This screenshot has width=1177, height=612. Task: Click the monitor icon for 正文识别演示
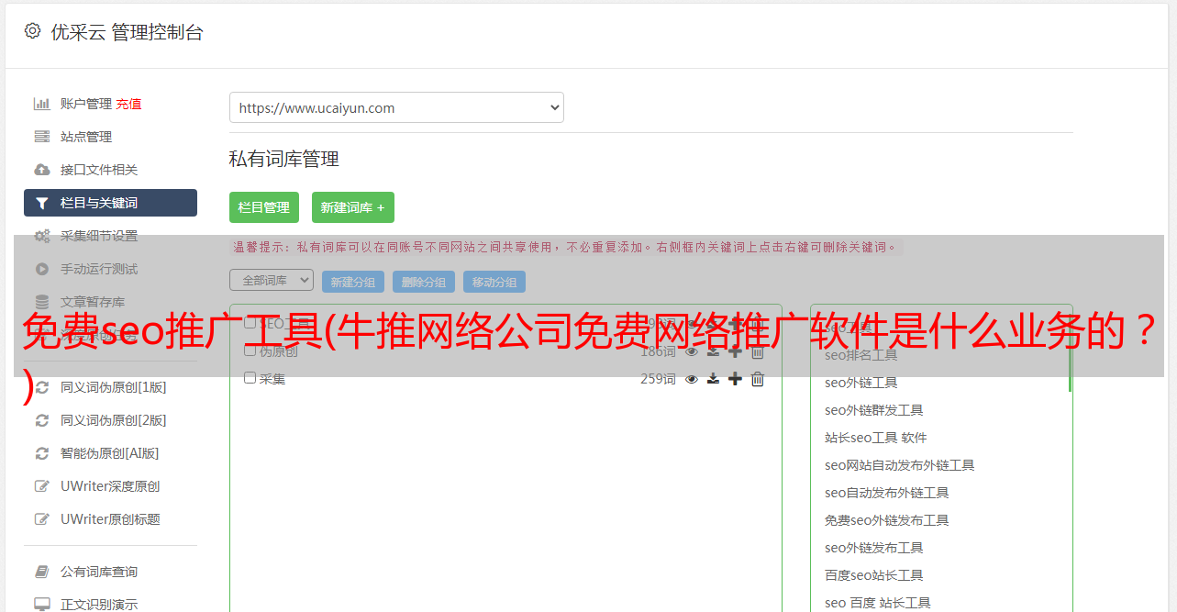pyautogui.click(x=42, y=605)
